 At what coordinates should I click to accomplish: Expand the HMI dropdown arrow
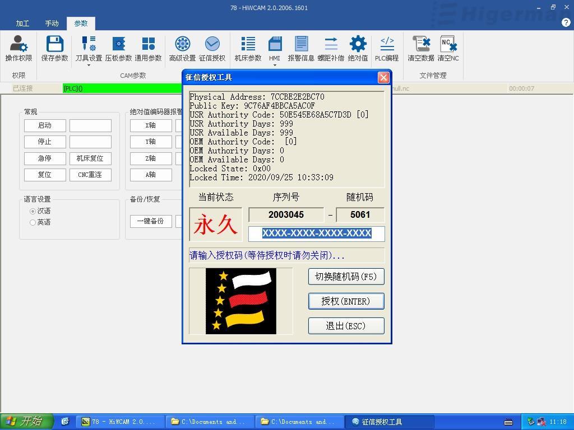point(275,66)
